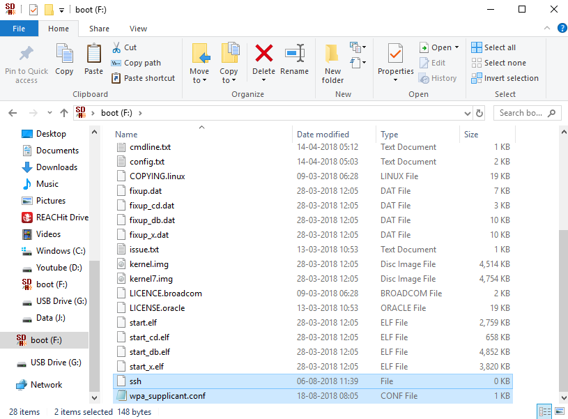The width and height of the screenshot is (568, 419).
Task: Open REACHit Drive in the navigation pane
Action: (x=62, y=217)
